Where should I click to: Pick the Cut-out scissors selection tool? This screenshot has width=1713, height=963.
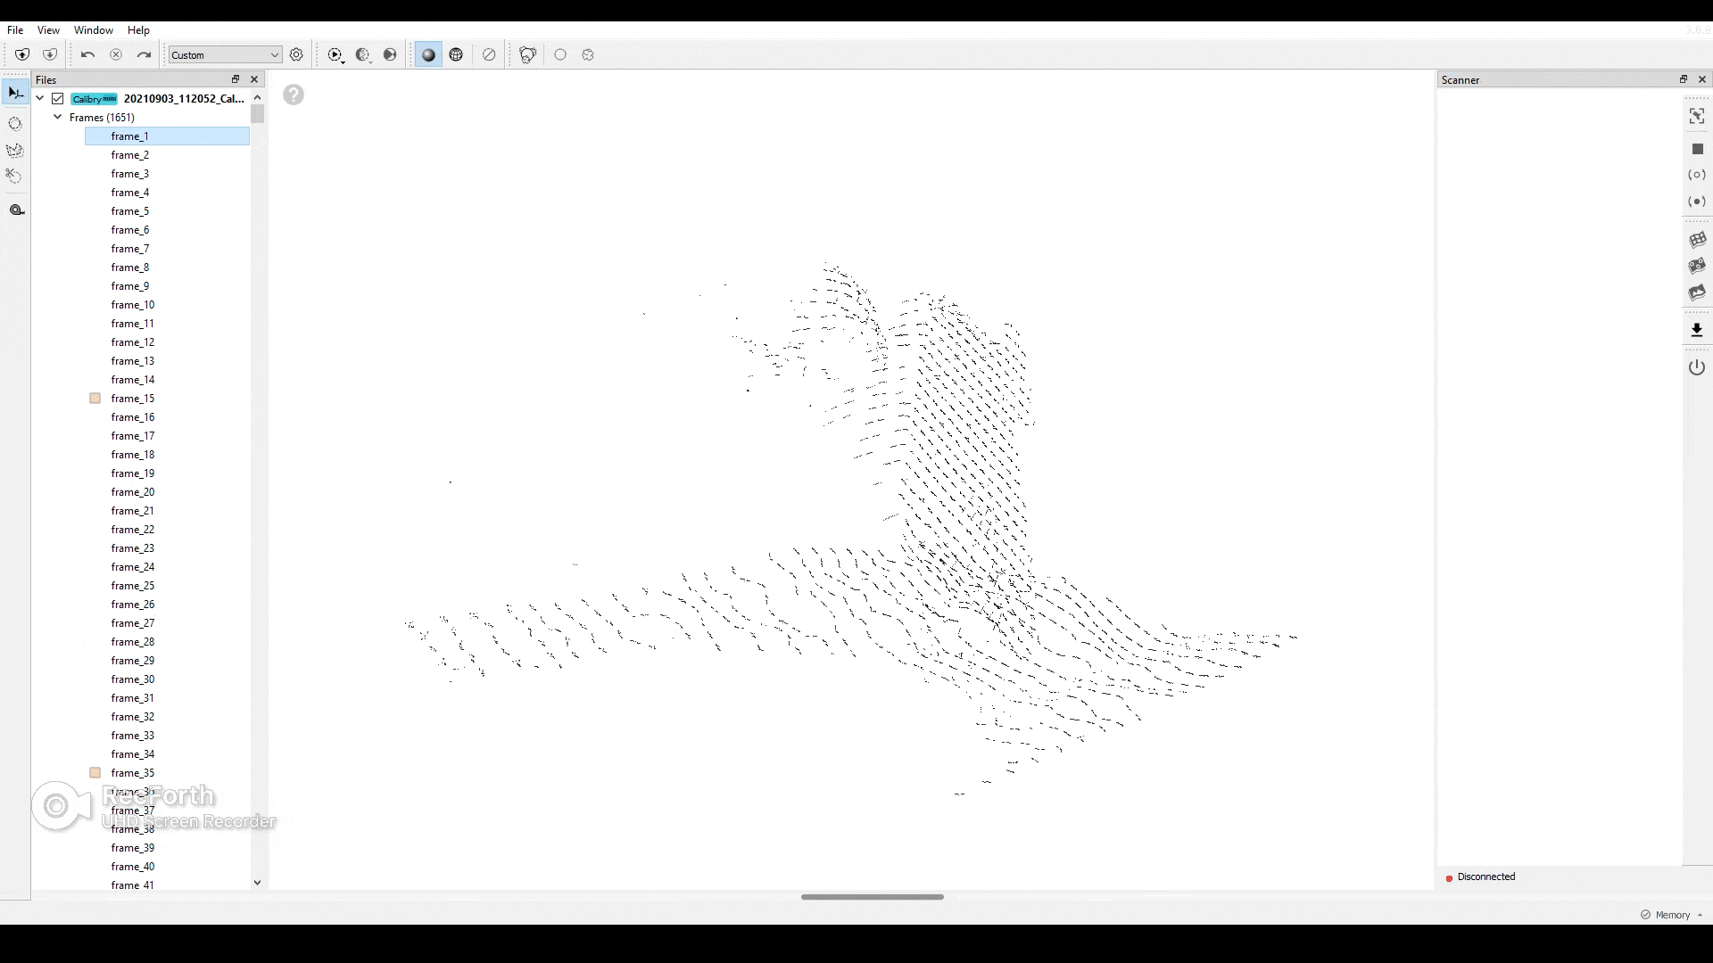[15, 176]
